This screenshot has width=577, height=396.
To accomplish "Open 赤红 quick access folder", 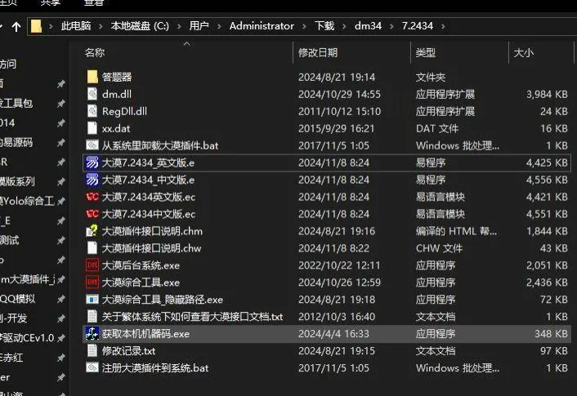I will [x=11, y=357].
